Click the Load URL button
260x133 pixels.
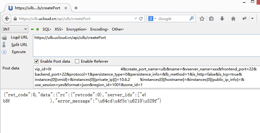tap(20, 37)
